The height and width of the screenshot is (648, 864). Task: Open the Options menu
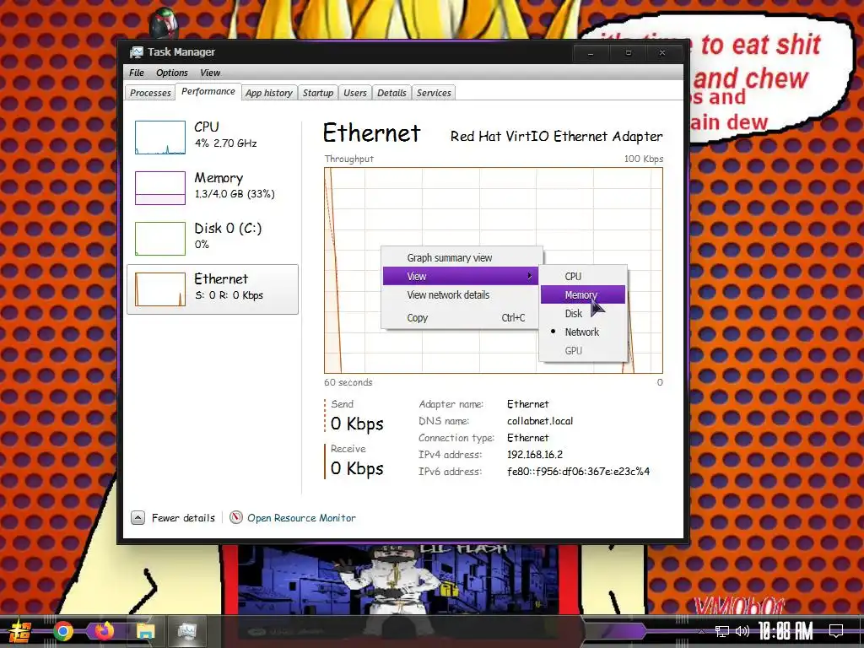point(171,73)
